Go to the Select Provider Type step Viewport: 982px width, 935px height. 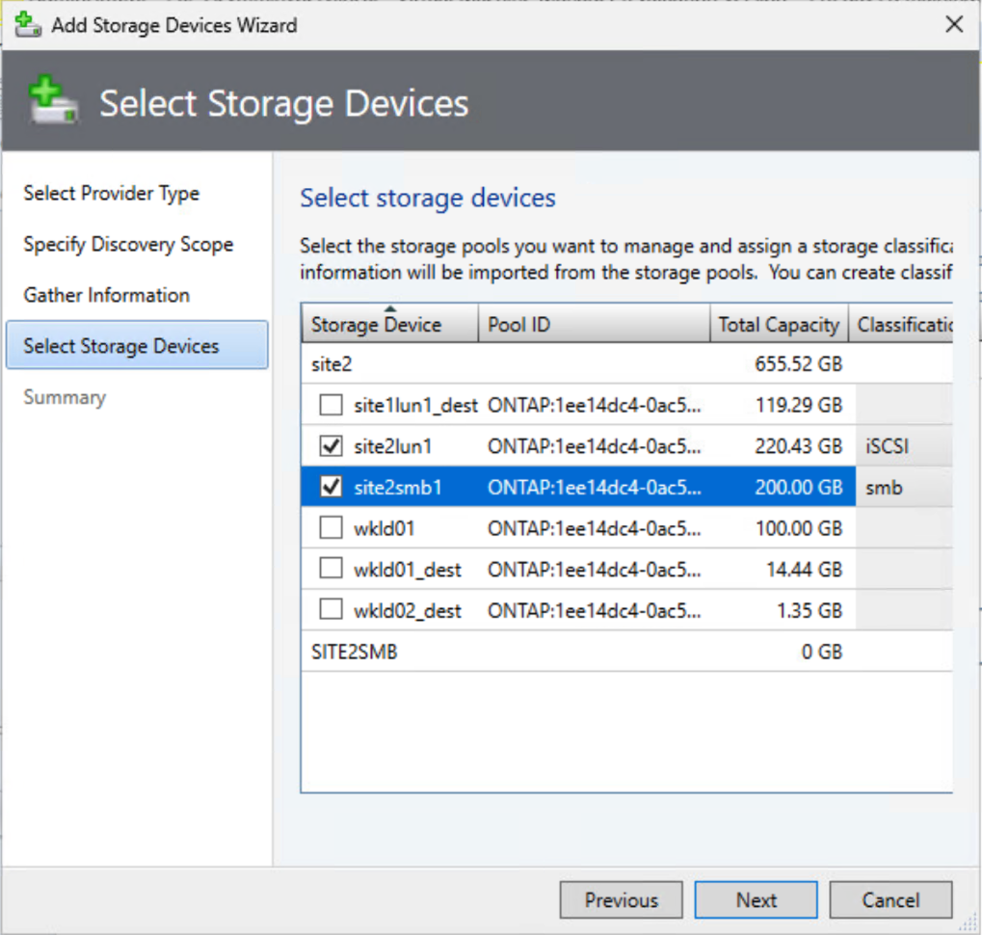(x=112, y=194)
